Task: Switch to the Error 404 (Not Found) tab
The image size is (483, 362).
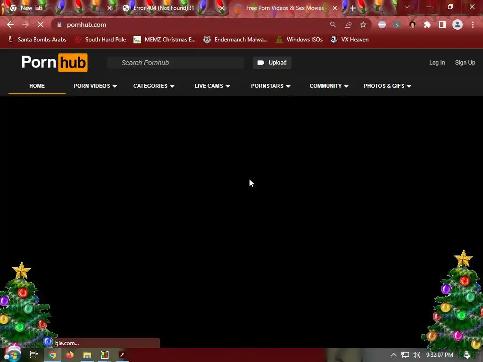Action: [x=173, y=8]
